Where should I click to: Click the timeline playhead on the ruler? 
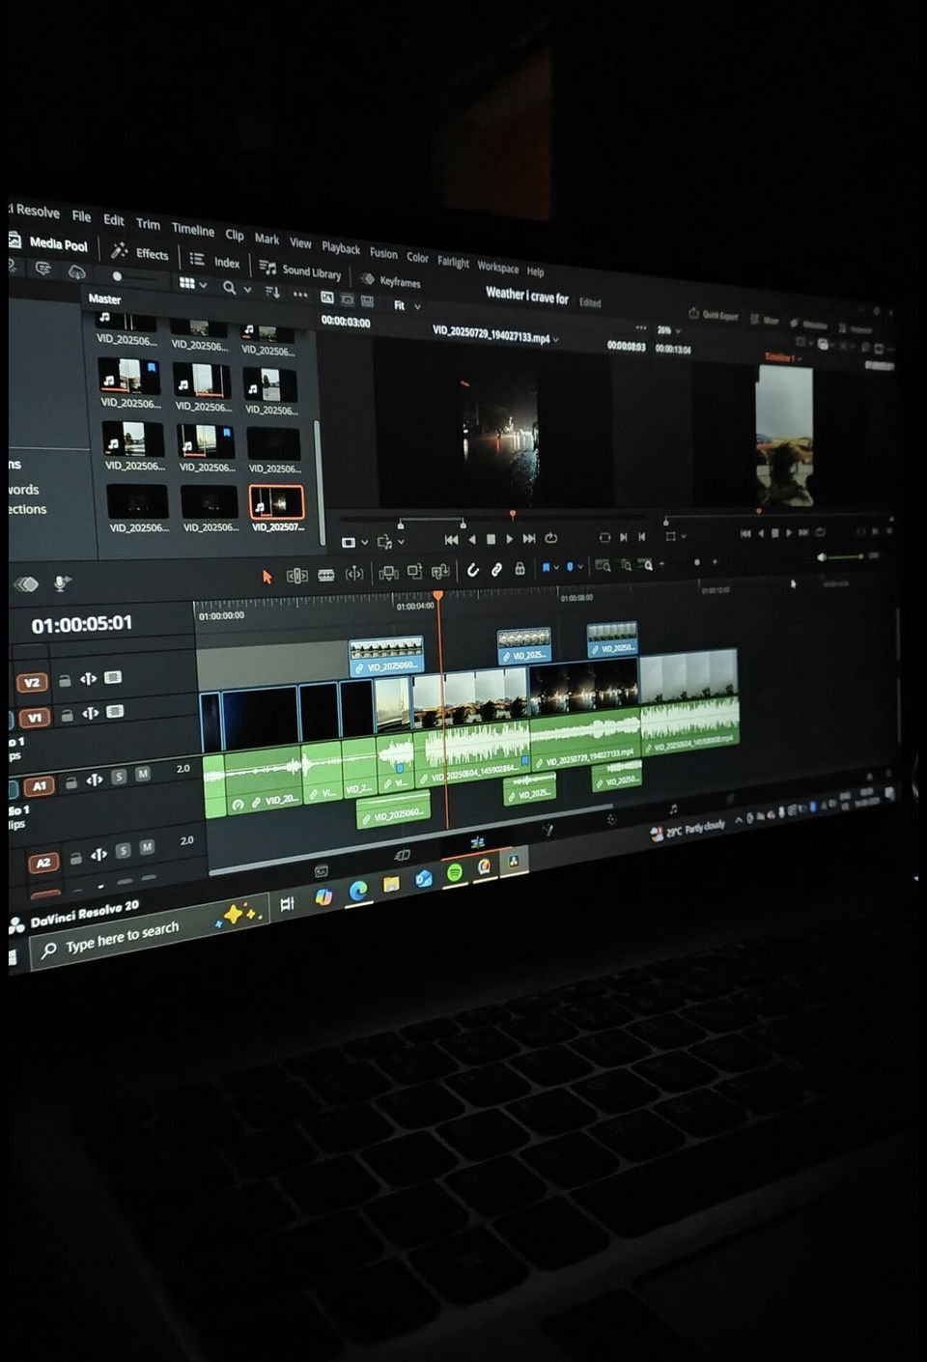(x=438, y=596)
